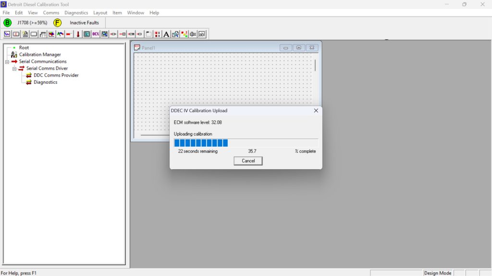Screen dimensions: 492x276
Task: Select the monitor/display tool on the toolbar
Action: (86, 34)
